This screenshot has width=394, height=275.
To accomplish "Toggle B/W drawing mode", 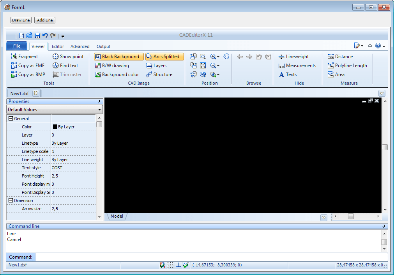I will (112, 66).
